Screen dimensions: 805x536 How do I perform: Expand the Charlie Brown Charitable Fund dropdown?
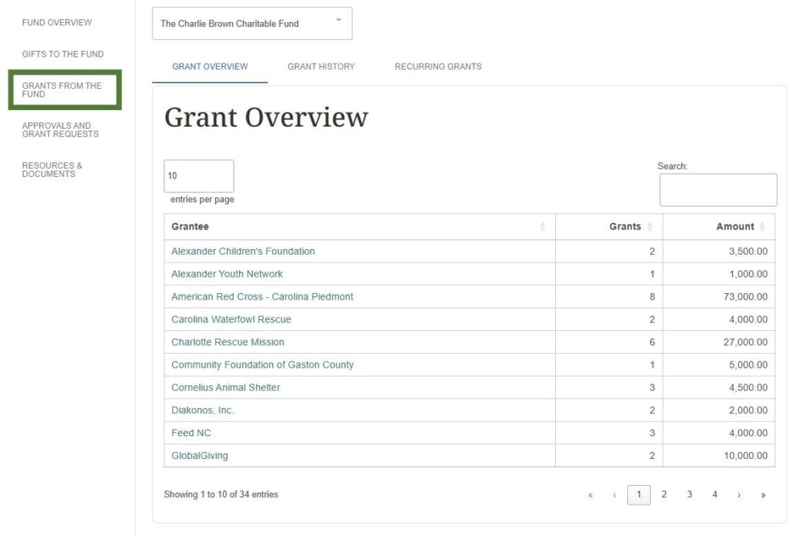[x=252, y=24]
